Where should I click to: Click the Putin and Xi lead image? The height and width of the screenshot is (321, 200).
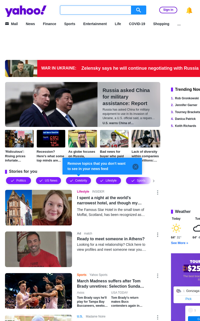[51, 104]
